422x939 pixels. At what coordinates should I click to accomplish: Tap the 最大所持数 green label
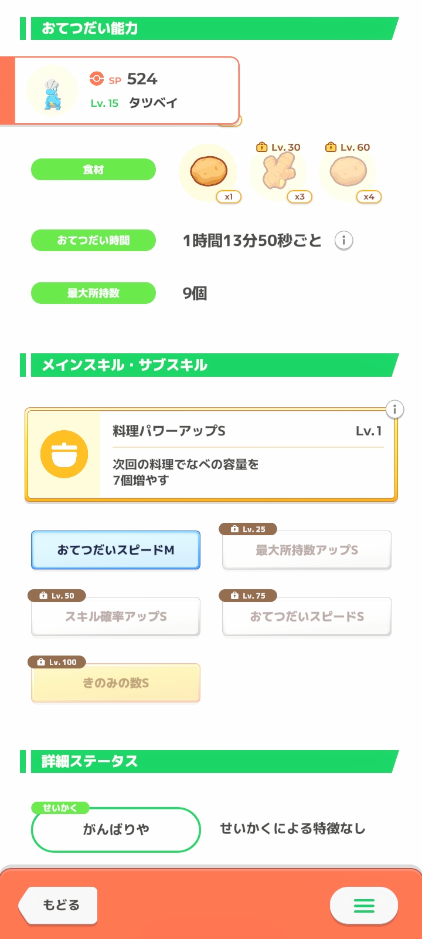pos(93,293)
